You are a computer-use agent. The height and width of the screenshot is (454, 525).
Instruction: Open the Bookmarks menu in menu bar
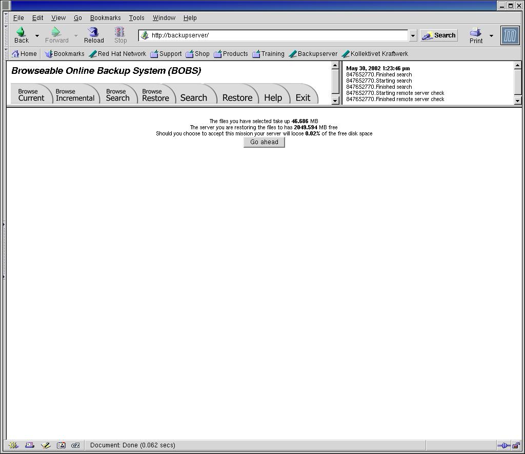tap(105, 17)
